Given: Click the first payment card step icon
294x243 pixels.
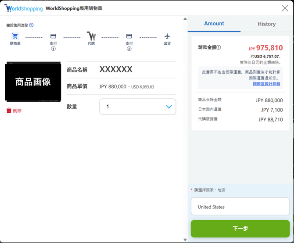Looking at the screenshot, I should pyautogui.click(x=53, y=36).
